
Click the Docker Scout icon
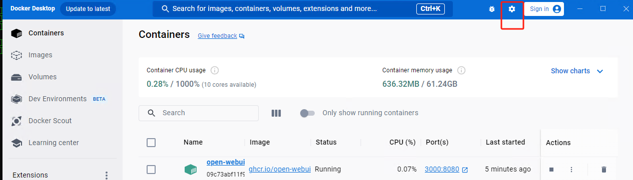pos(17,121)
